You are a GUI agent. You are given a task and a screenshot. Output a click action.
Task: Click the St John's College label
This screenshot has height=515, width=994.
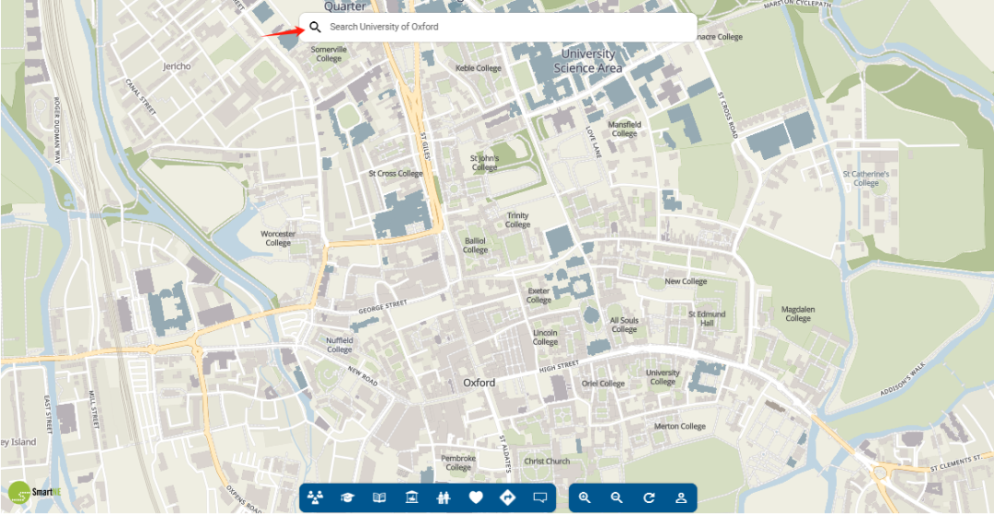click(484, 163)
